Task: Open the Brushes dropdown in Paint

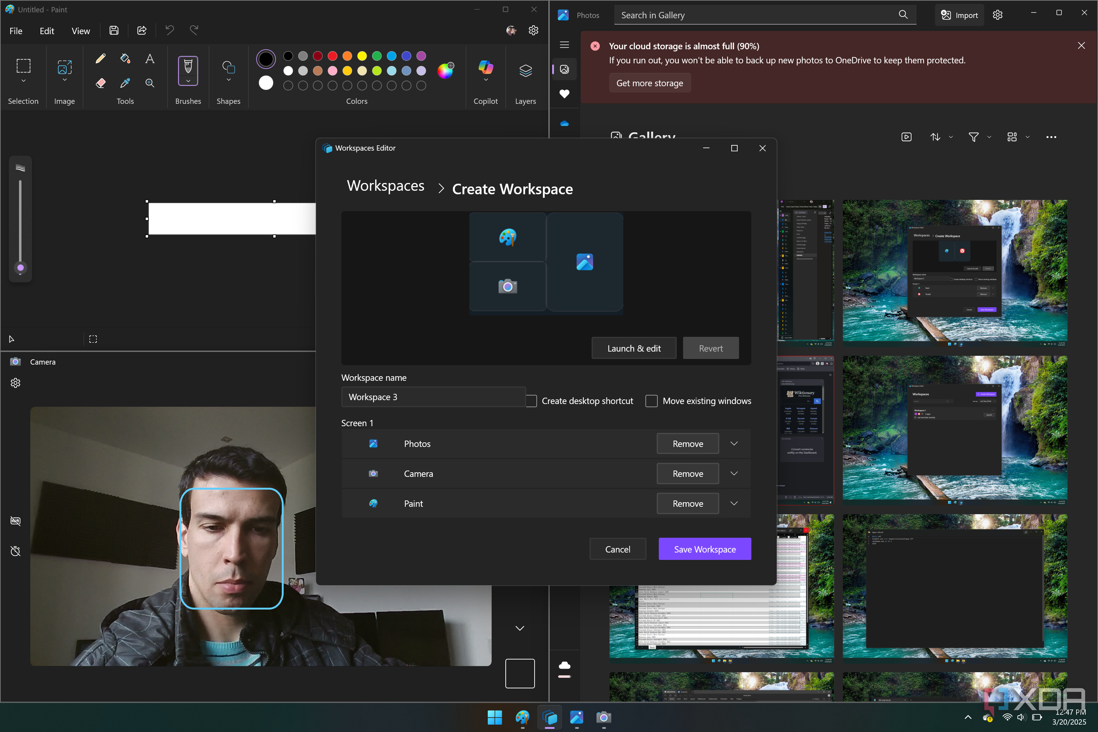Action: coord(188,81)
